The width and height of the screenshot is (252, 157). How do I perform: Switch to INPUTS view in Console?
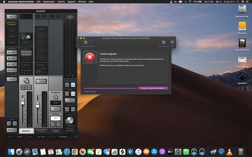click(x=12, y=31)
